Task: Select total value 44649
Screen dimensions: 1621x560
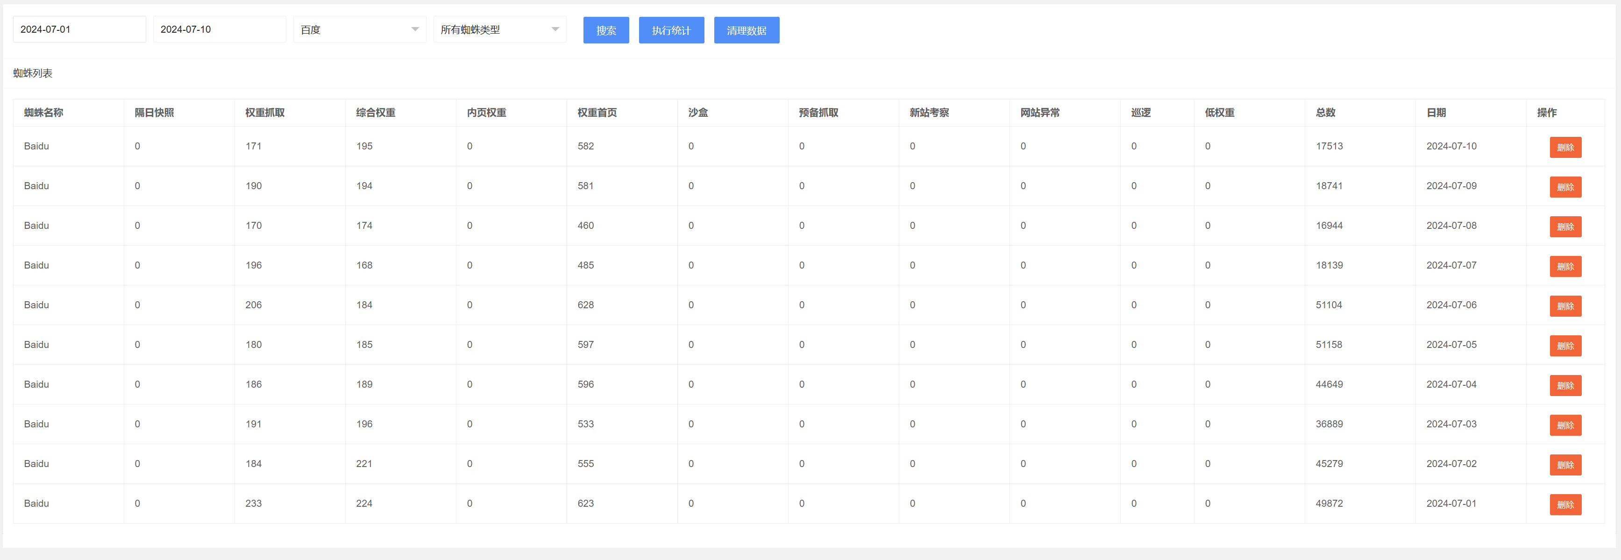Action: coord(1329,384)
